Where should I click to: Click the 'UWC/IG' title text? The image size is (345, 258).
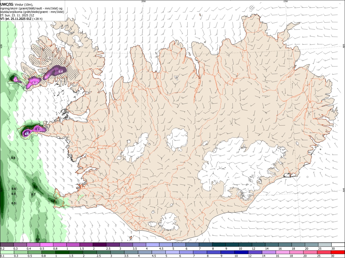[x=6, y=5]
